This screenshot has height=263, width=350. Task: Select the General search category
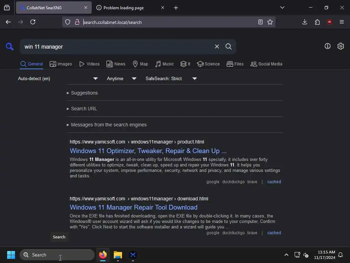coord(31,64)
